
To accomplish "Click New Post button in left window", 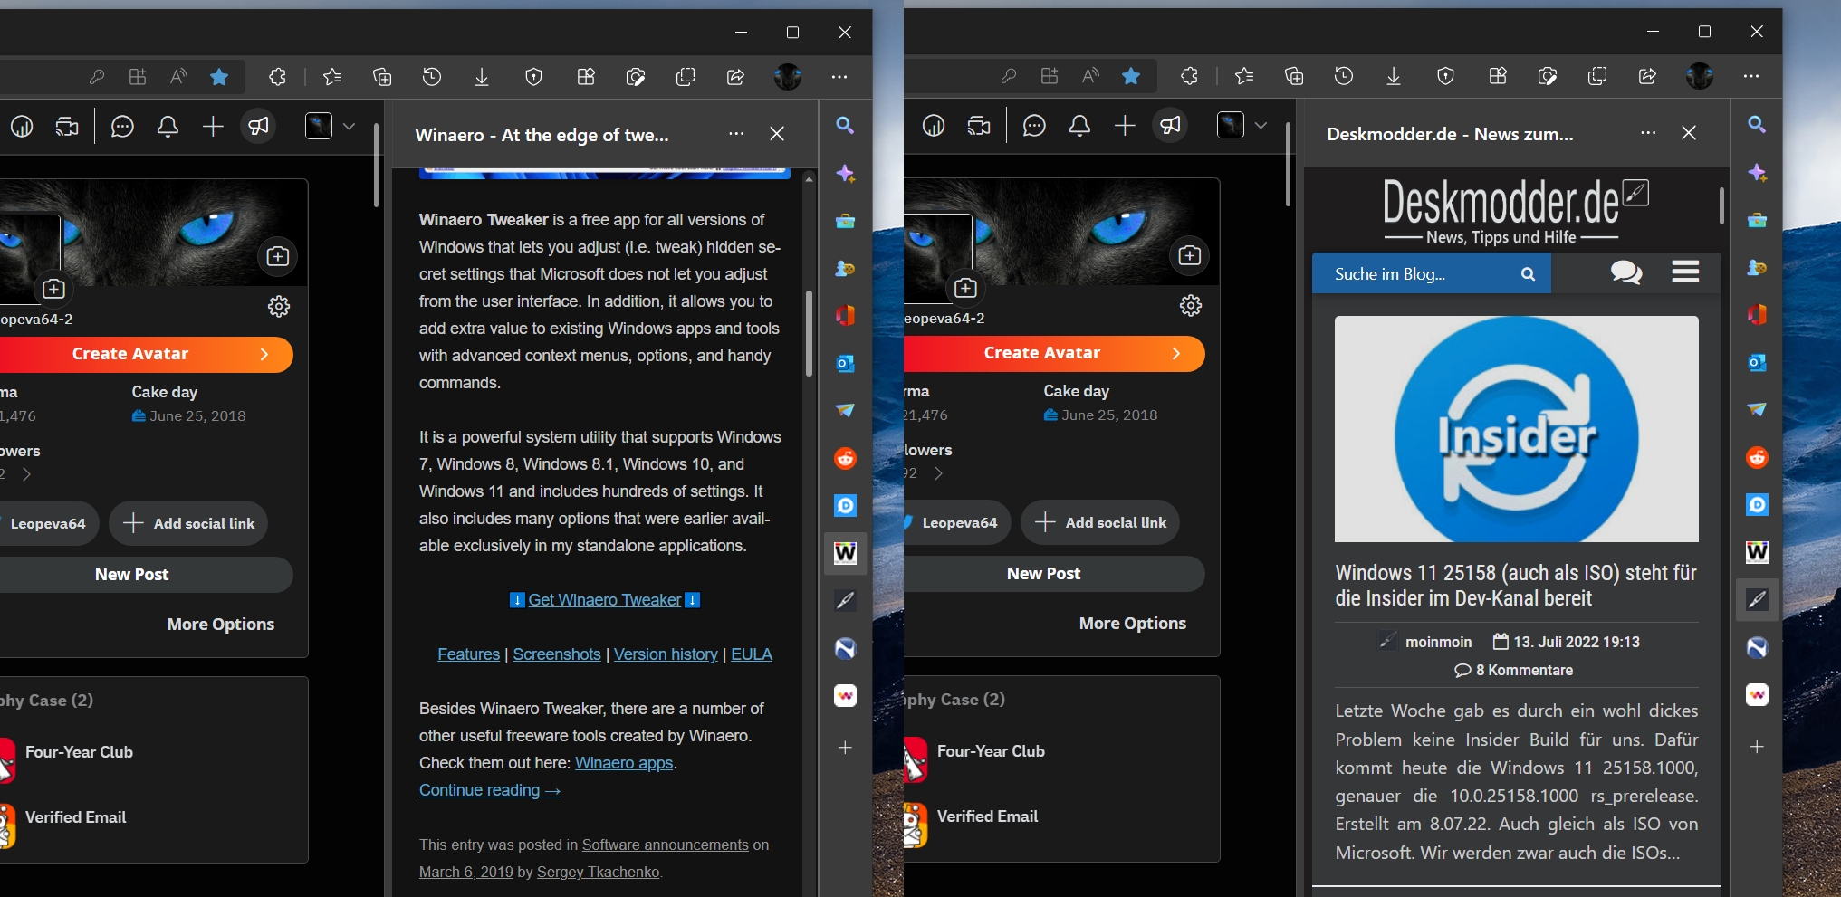I will 145,575.
